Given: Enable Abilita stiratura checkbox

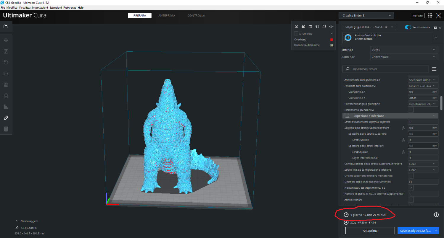Looking at the screenshot, I should coord(411,200).
